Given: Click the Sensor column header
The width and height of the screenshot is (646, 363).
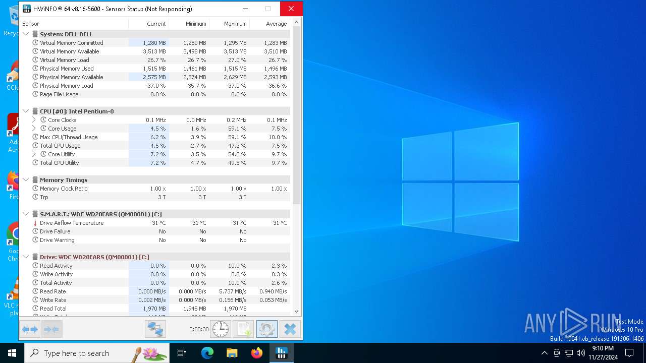Looking at the screenshot, I should (74, 24).
